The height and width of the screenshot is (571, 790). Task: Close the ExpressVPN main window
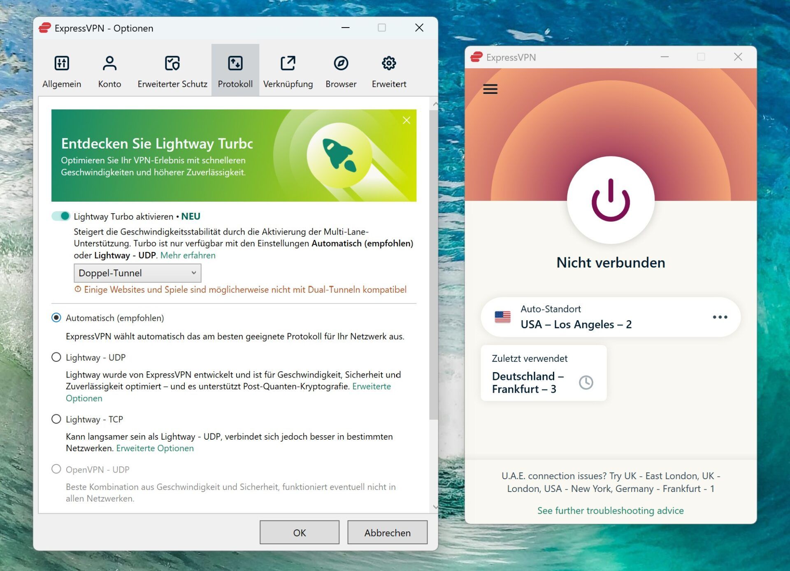pyautogui.click(x=738, y=57)
